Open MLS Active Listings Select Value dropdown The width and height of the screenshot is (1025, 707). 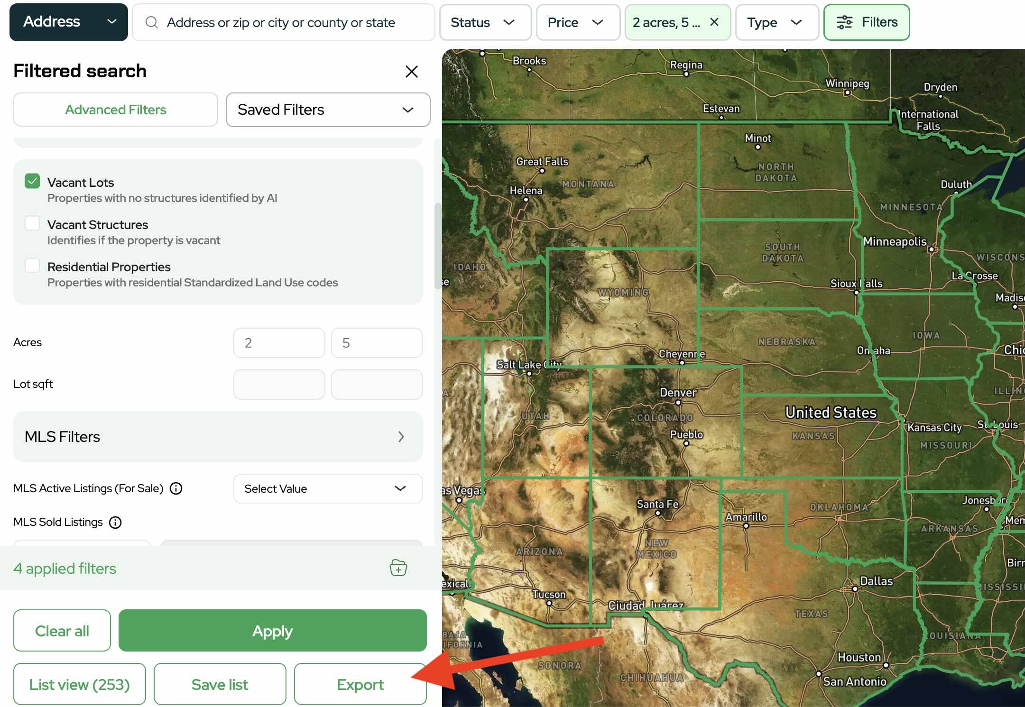(x=328, y=488)
